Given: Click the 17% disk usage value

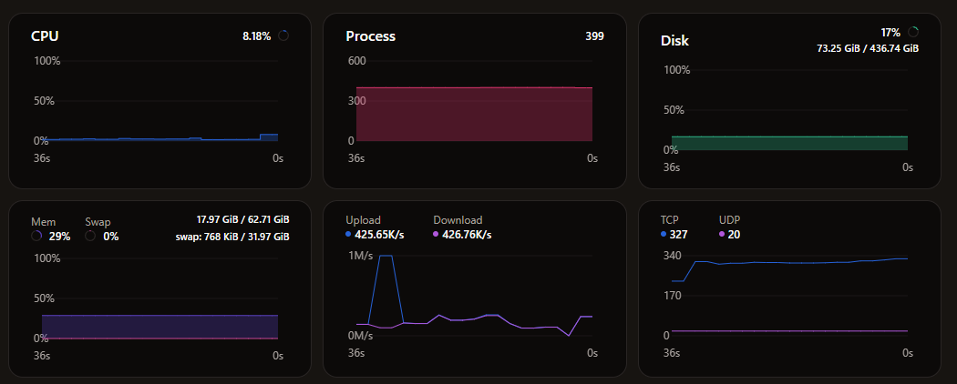Looking at the screenshot, I should [890, 33].
